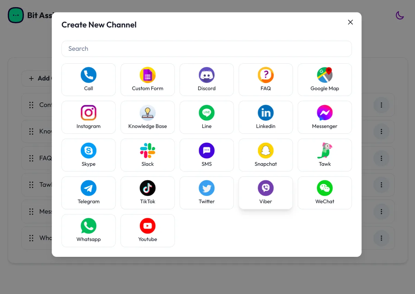Choose the Instagram channel
This screenshot has height=294, width=415.
[89, 117]
